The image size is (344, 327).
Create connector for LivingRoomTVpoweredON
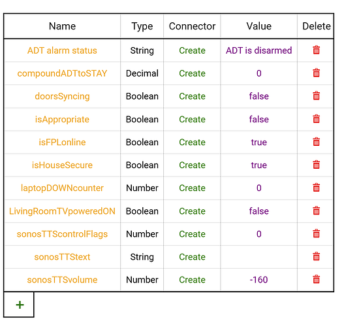coord(192,211)
